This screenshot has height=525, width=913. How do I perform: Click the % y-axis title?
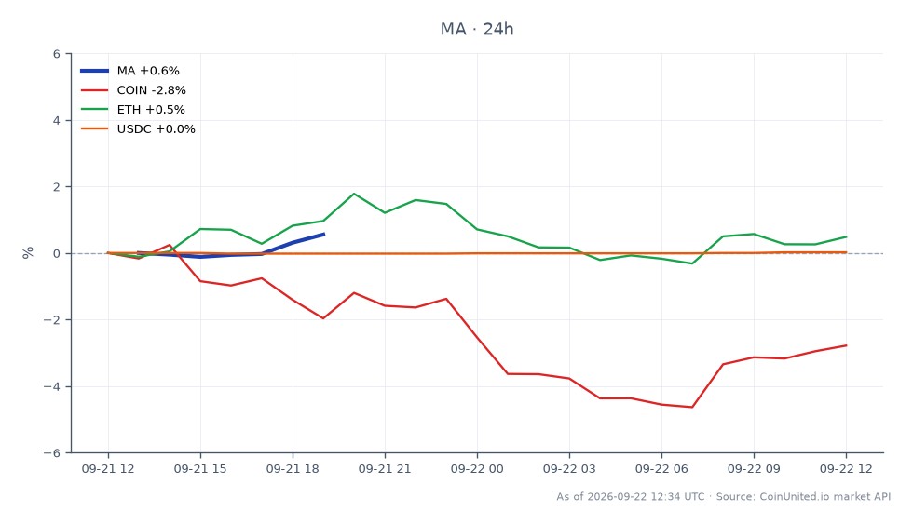(x=28, y=253)
